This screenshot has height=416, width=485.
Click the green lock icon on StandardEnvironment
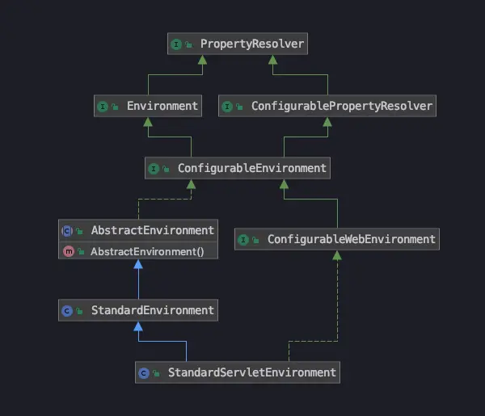pyautogui.click(x=79, y=311)
